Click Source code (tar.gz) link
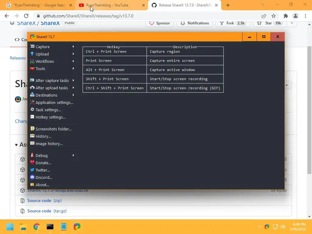Viewport: 312px width, 234px height. [47, 211]
